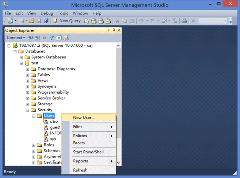Open Object Explorer window position dropdown arrow
This screenshot has height=178, width=240.
pyautogui.click(x=109, y=30)
